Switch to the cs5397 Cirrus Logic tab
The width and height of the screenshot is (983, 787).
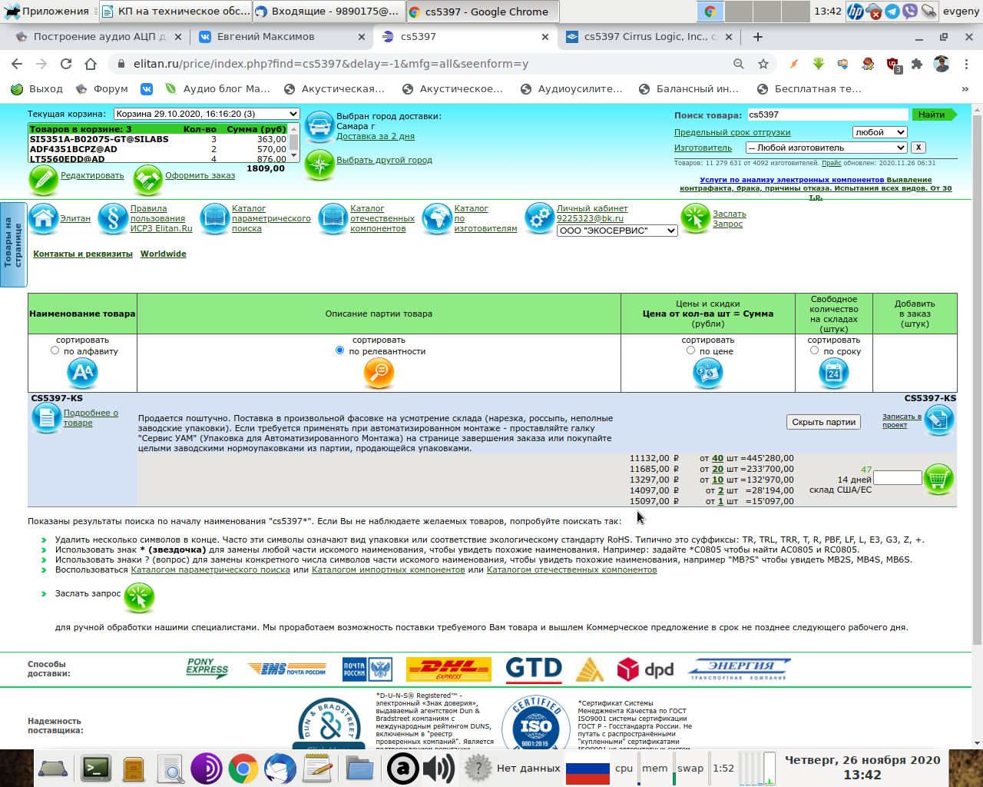650,36
